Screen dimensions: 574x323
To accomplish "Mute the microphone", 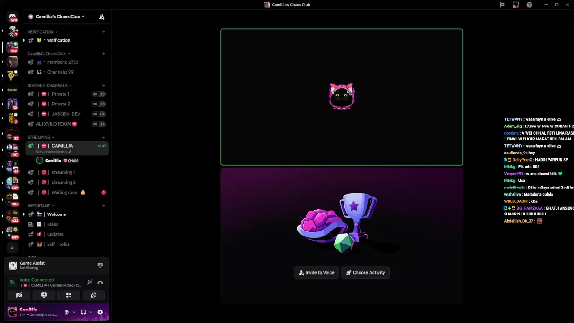I will coord(66,312).
